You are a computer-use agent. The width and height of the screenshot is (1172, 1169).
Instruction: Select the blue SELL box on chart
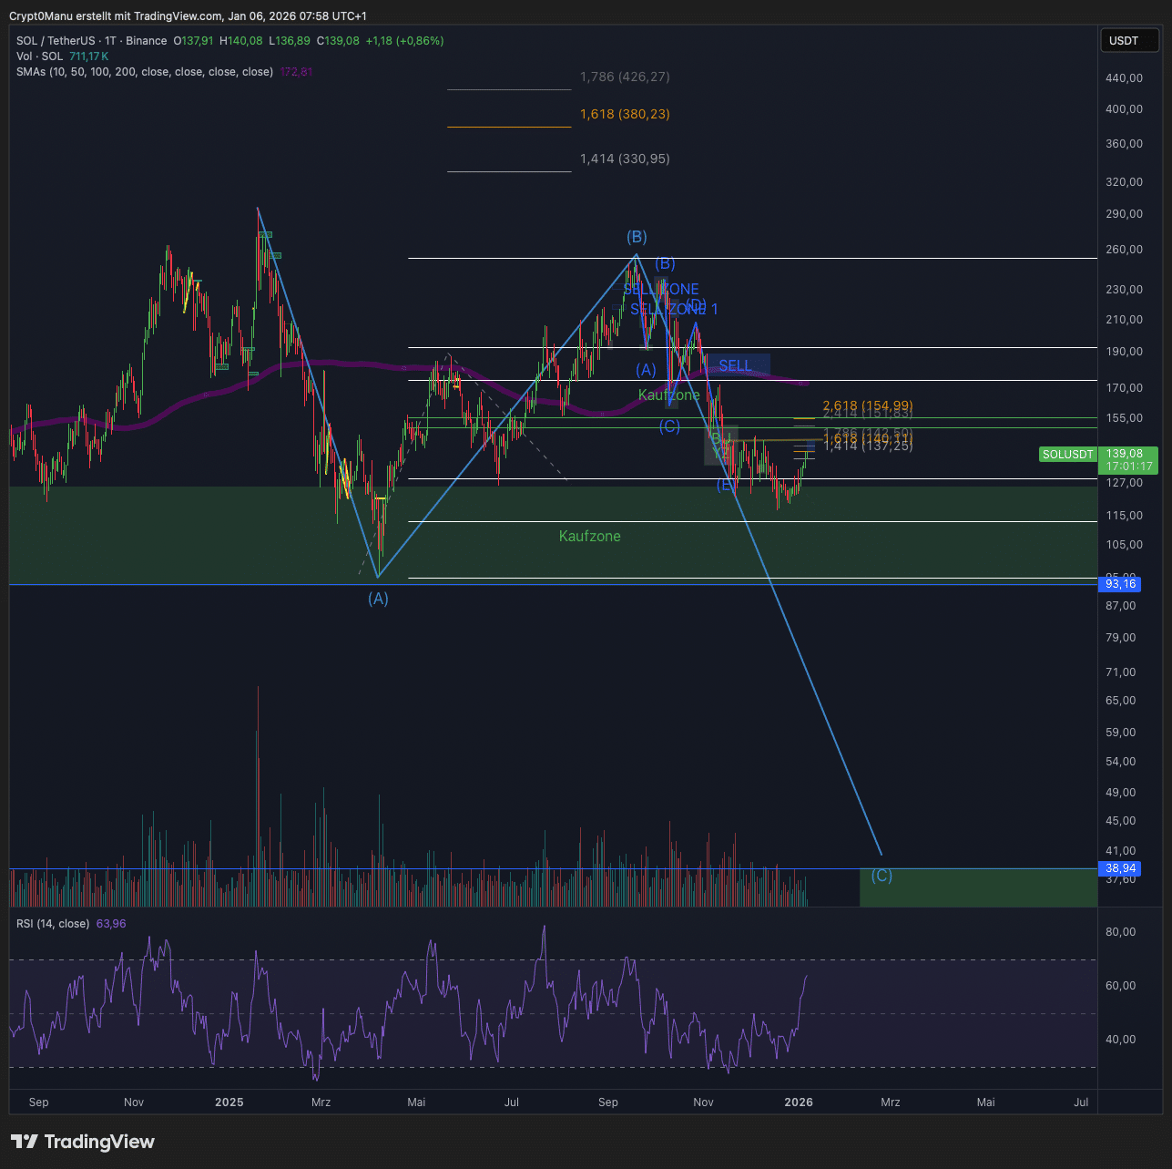point(738,365)
